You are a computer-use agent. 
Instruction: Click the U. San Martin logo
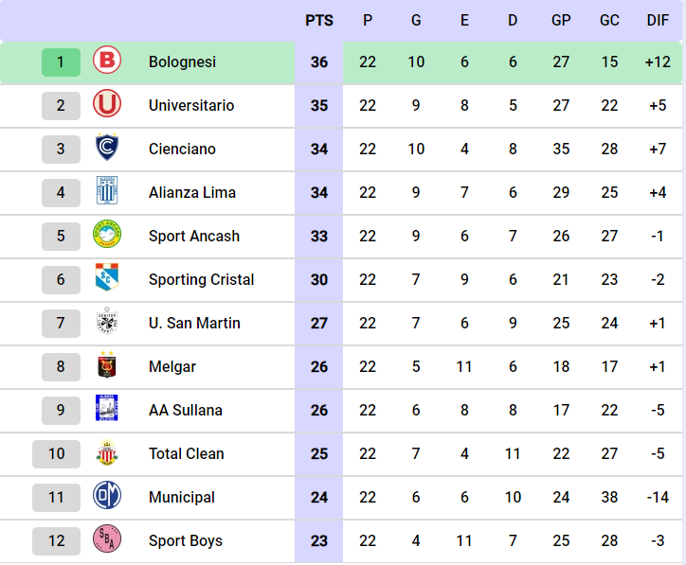pyautogui.click(x=107, y=323)
